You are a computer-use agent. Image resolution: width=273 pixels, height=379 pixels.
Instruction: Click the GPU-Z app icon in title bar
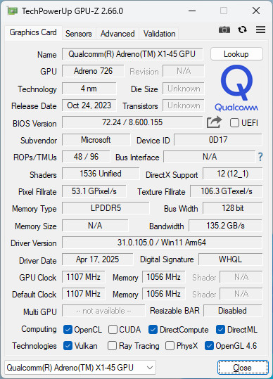(13, 11)
